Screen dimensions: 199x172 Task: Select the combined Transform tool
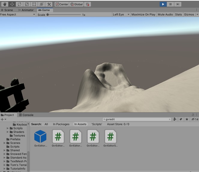click(41, 4)
